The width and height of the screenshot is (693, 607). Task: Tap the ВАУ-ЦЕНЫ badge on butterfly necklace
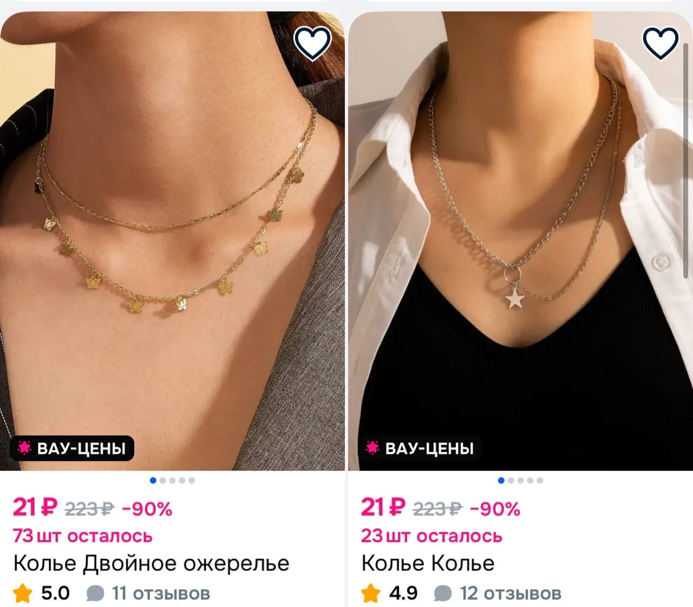point(72,448)
